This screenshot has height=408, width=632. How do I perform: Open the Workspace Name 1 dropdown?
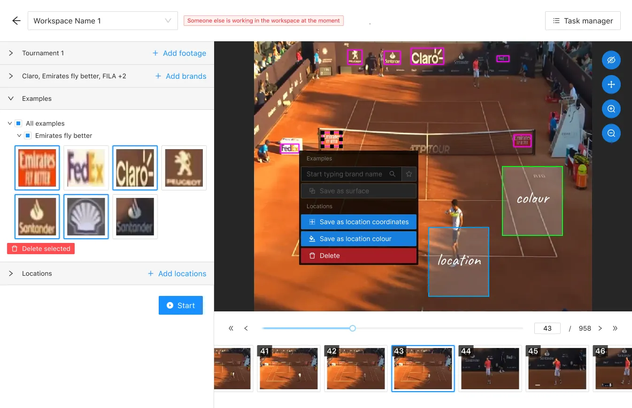pyautogui.click(x=103, y=21)
